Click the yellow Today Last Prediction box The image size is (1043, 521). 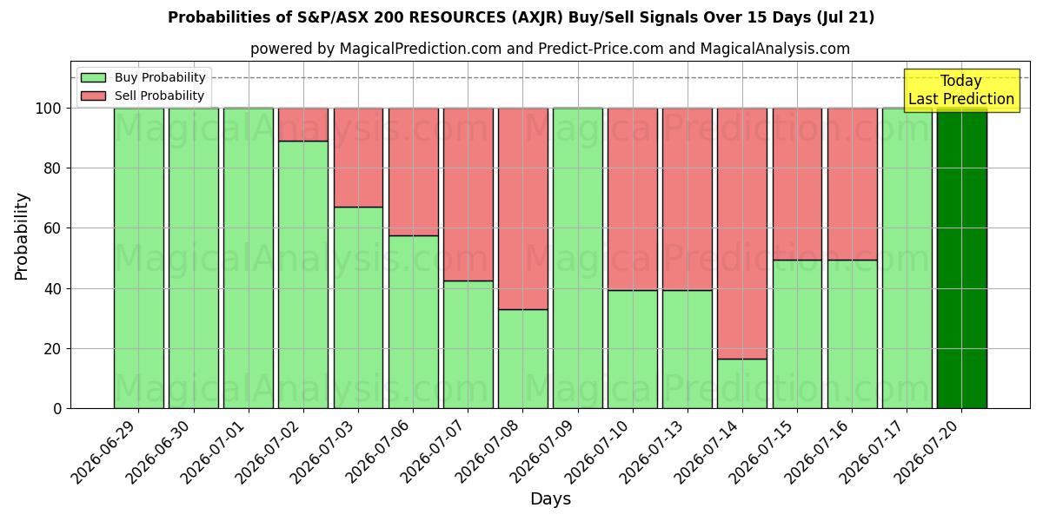pos(961,90)
